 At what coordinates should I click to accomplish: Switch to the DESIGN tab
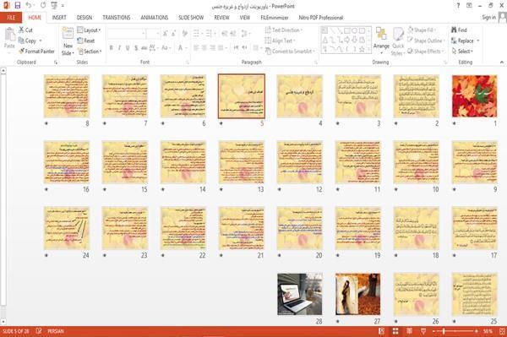(x=84, y=18)
